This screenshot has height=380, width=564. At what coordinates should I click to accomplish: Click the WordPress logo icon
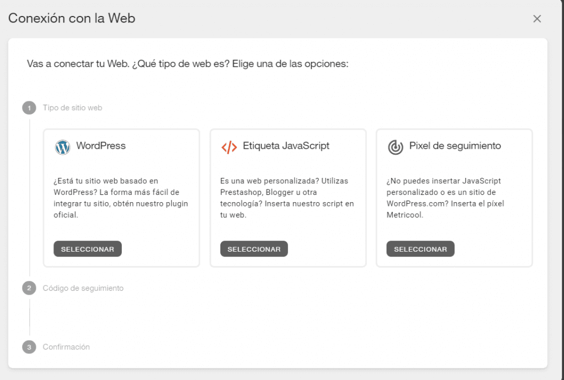tap(63, 147)
